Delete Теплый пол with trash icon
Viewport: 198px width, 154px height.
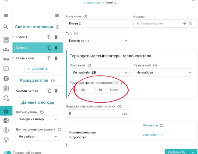point(56,58)
